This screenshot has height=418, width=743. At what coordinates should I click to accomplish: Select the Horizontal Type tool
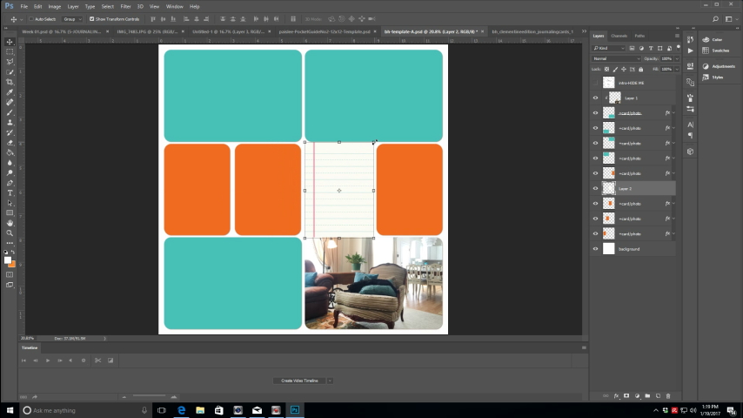click(x=10, y=193)
